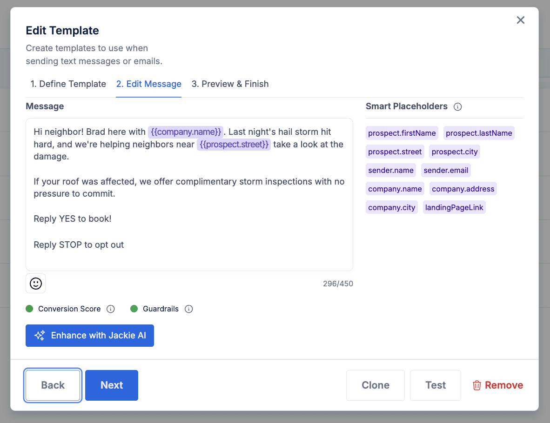
Task: Insert the sender.name placeholder
Action: click(x=391, y=170)
